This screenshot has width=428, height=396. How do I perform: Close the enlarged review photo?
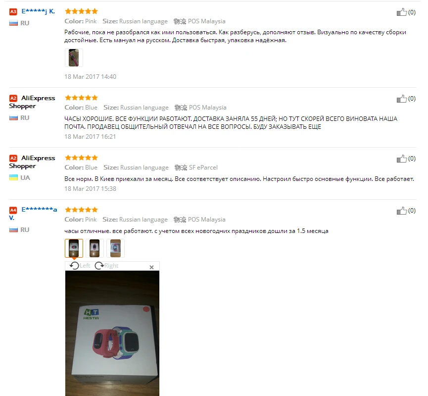click(x=151, y=267)
